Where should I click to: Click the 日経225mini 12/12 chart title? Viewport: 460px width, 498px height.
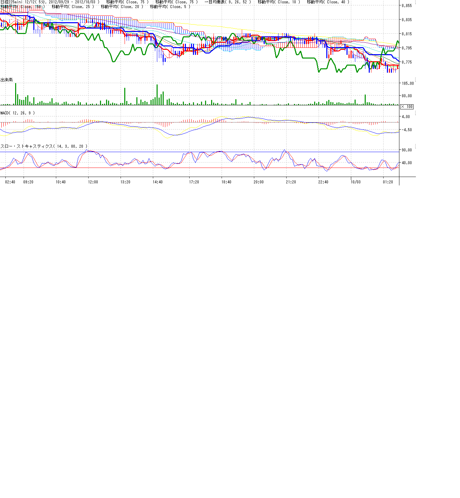pos(50,2)
